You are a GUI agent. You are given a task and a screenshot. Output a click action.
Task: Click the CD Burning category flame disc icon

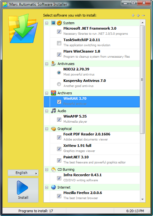pyautogui.click(x=53, y=169)
